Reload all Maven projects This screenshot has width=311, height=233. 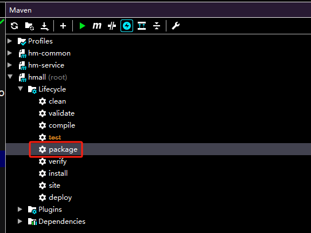[14, 26]
